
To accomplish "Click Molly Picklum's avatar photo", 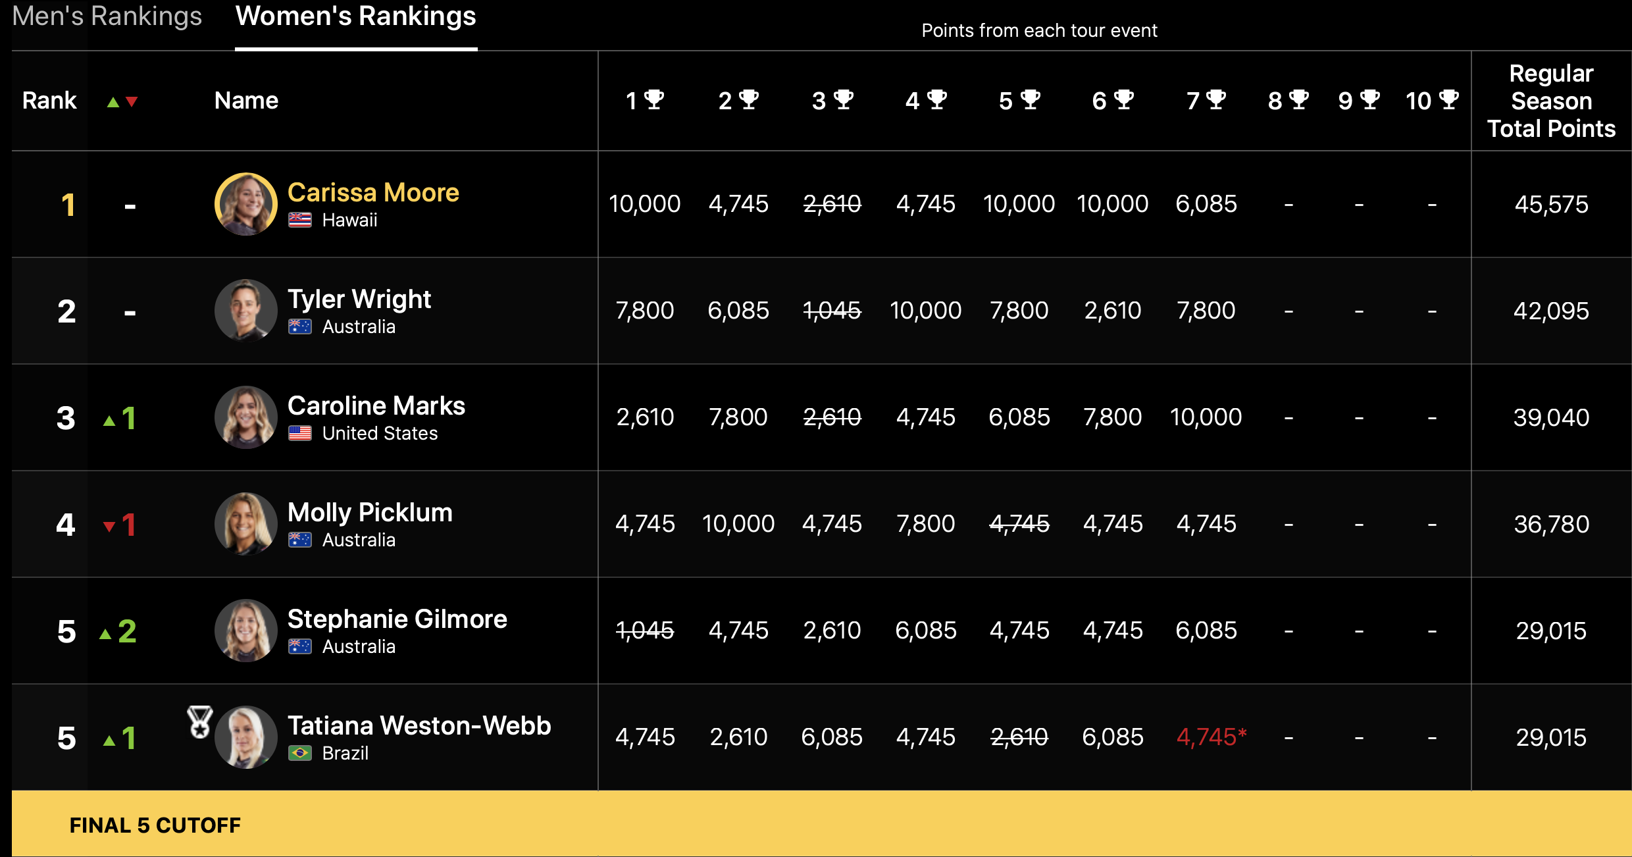I will point(245,523).
